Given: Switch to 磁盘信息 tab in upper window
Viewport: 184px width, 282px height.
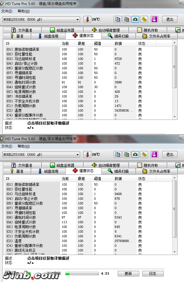Looking at the screenshot, I should 48,36.
